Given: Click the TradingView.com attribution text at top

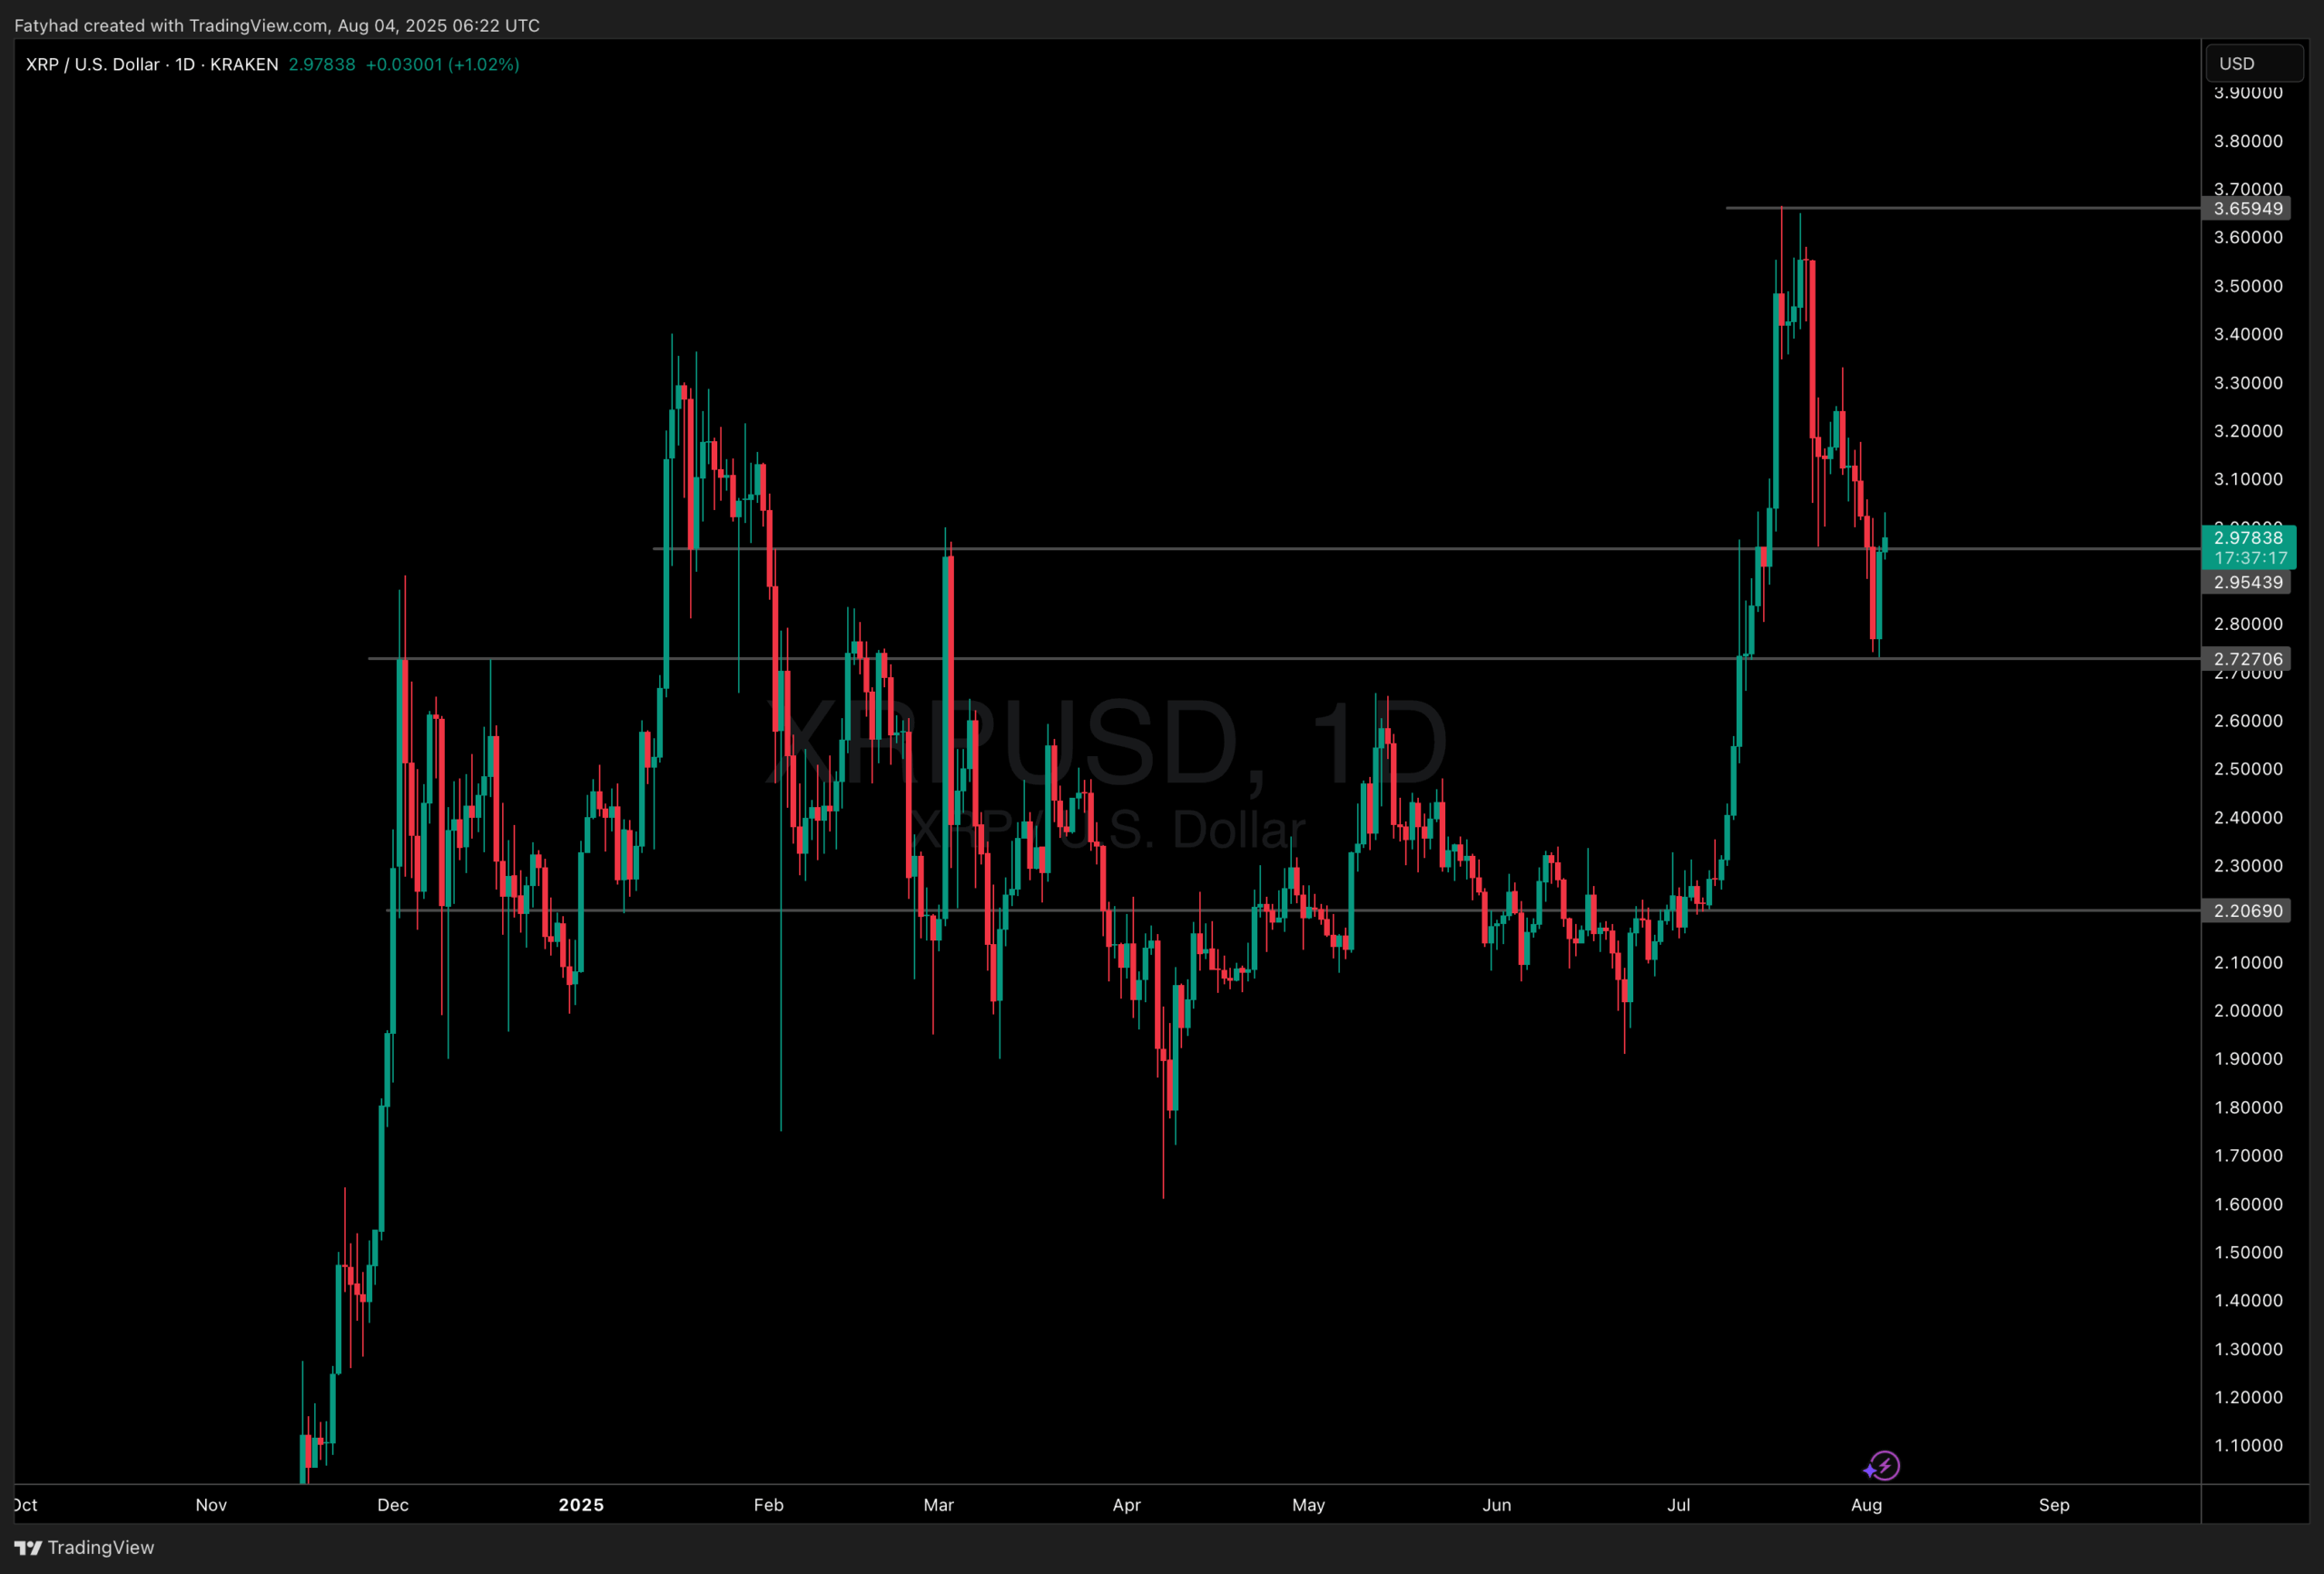Looking at the screenshot, I should click(258, 25).
